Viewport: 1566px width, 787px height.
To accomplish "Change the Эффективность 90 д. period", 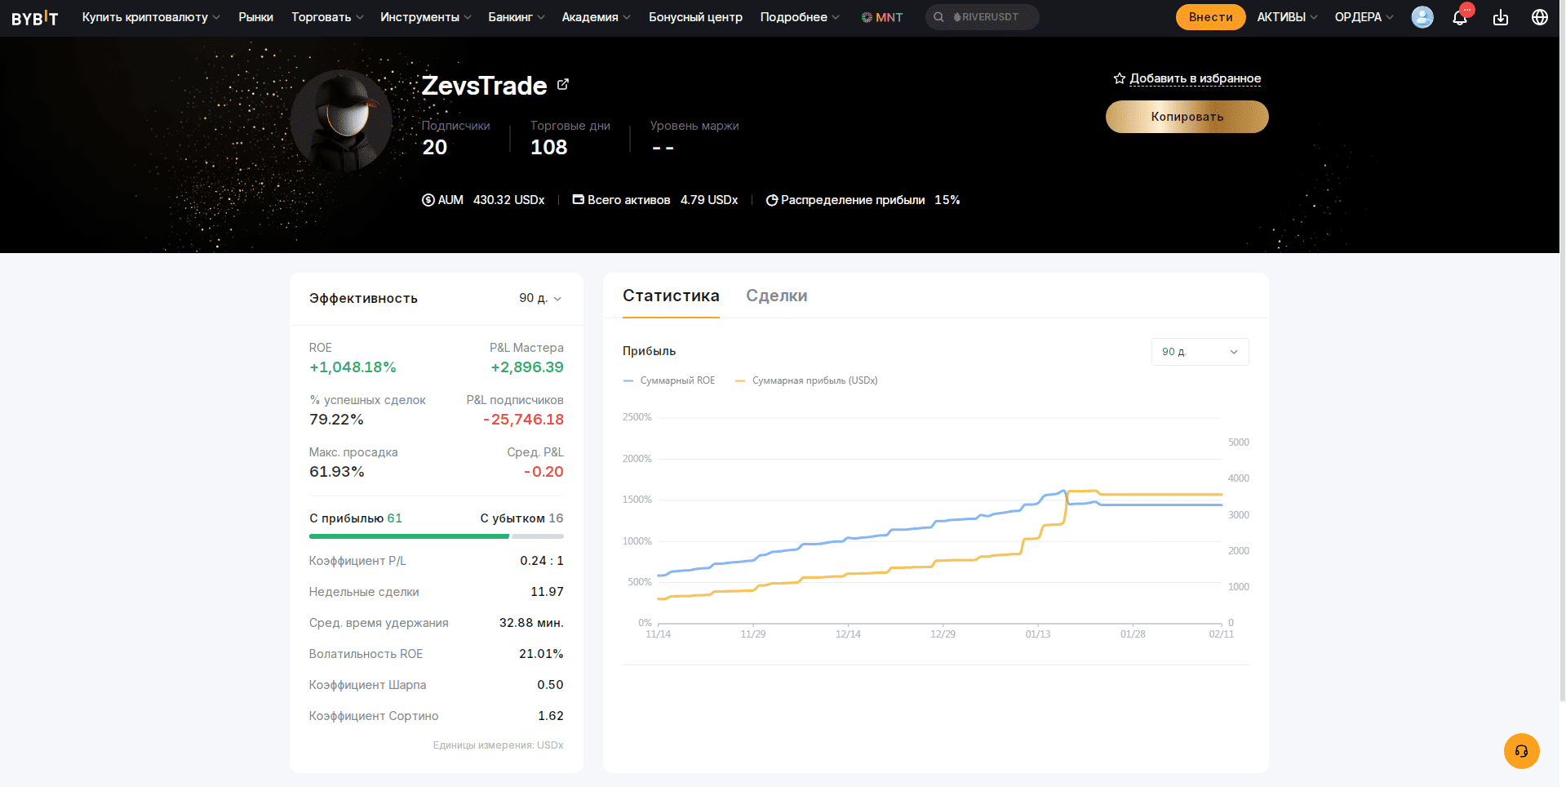I will pos(540,298).
